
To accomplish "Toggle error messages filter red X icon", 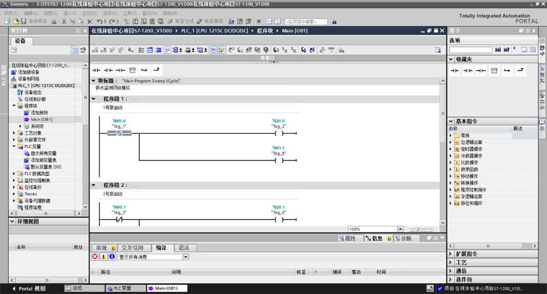I will 95,257.
